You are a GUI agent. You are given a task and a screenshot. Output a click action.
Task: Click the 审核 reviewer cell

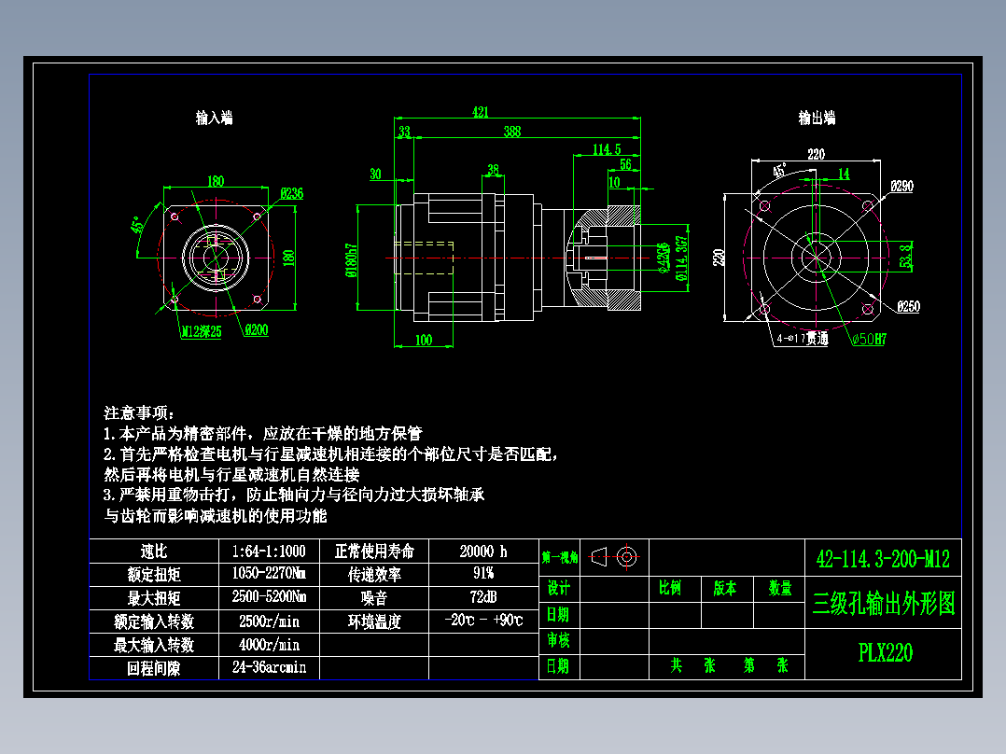tap(558, 641)
